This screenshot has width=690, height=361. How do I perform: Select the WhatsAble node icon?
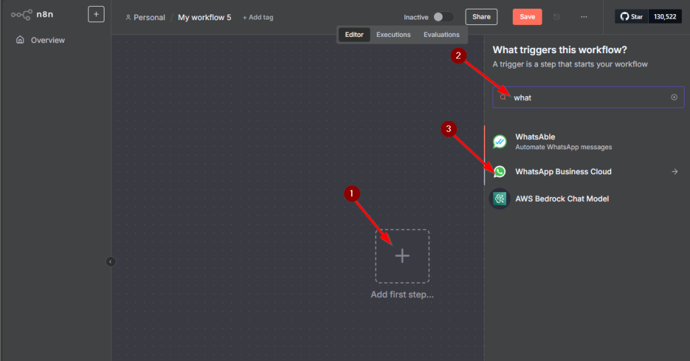499,142
